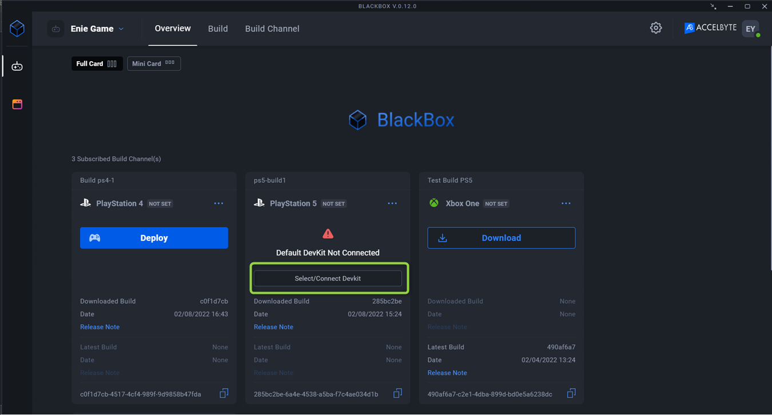Click the compact mode icon in title bar
Screen dimensions: 772x415
click(713, 6)
